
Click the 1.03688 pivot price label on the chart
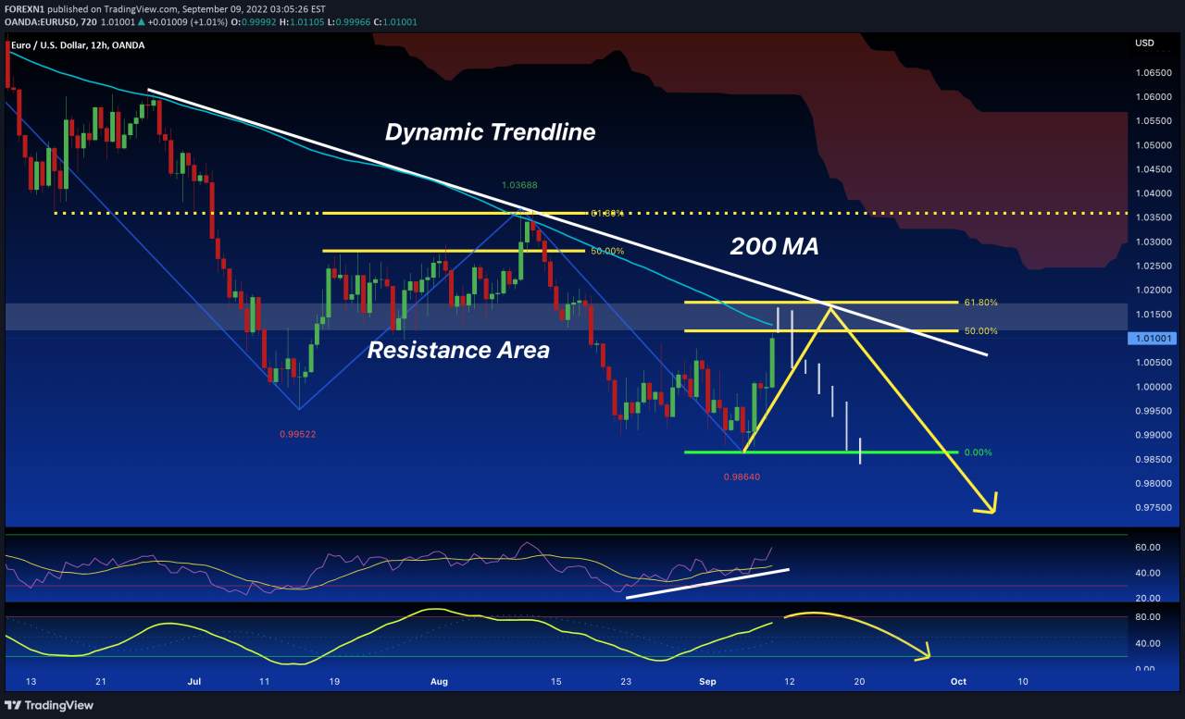518,185
